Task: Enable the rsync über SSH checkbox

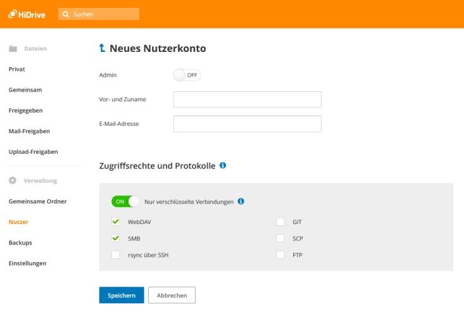Action: click(116, 255)
